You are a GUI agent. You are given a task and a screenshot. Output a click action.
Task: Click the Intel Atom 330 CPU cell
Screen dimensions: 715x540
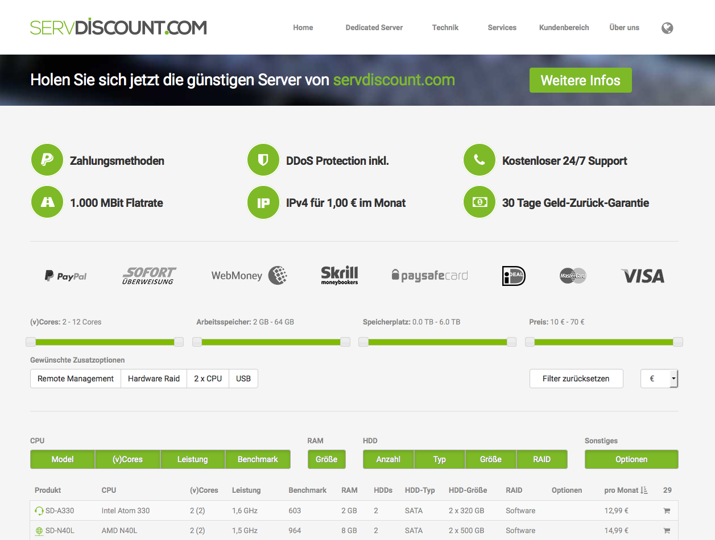tap(126, 511)
